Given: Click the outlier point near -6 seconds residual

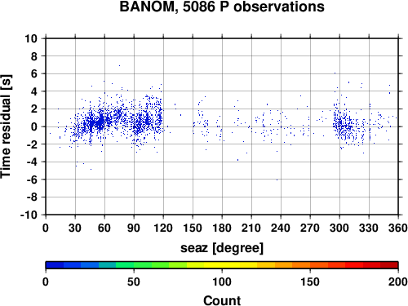Looking at the screenshot, I should [x=277, y=180].
